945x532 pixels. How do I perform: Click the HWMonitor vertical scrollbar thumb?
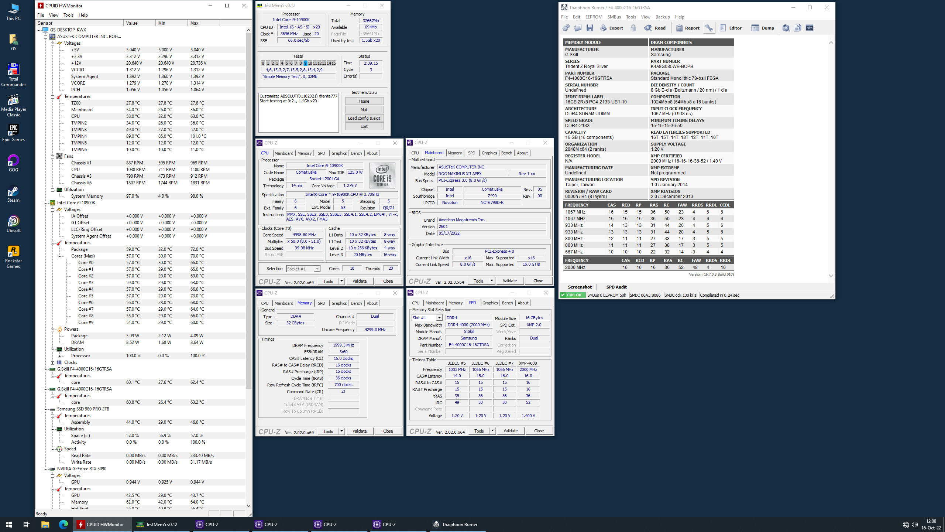click(x=248, y=211)
